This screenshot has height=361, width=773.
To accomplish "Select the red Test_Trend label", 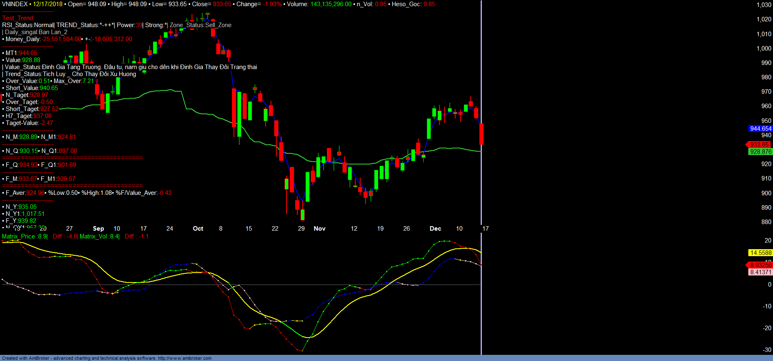I will pyautogui.click(x=18, y=18).
